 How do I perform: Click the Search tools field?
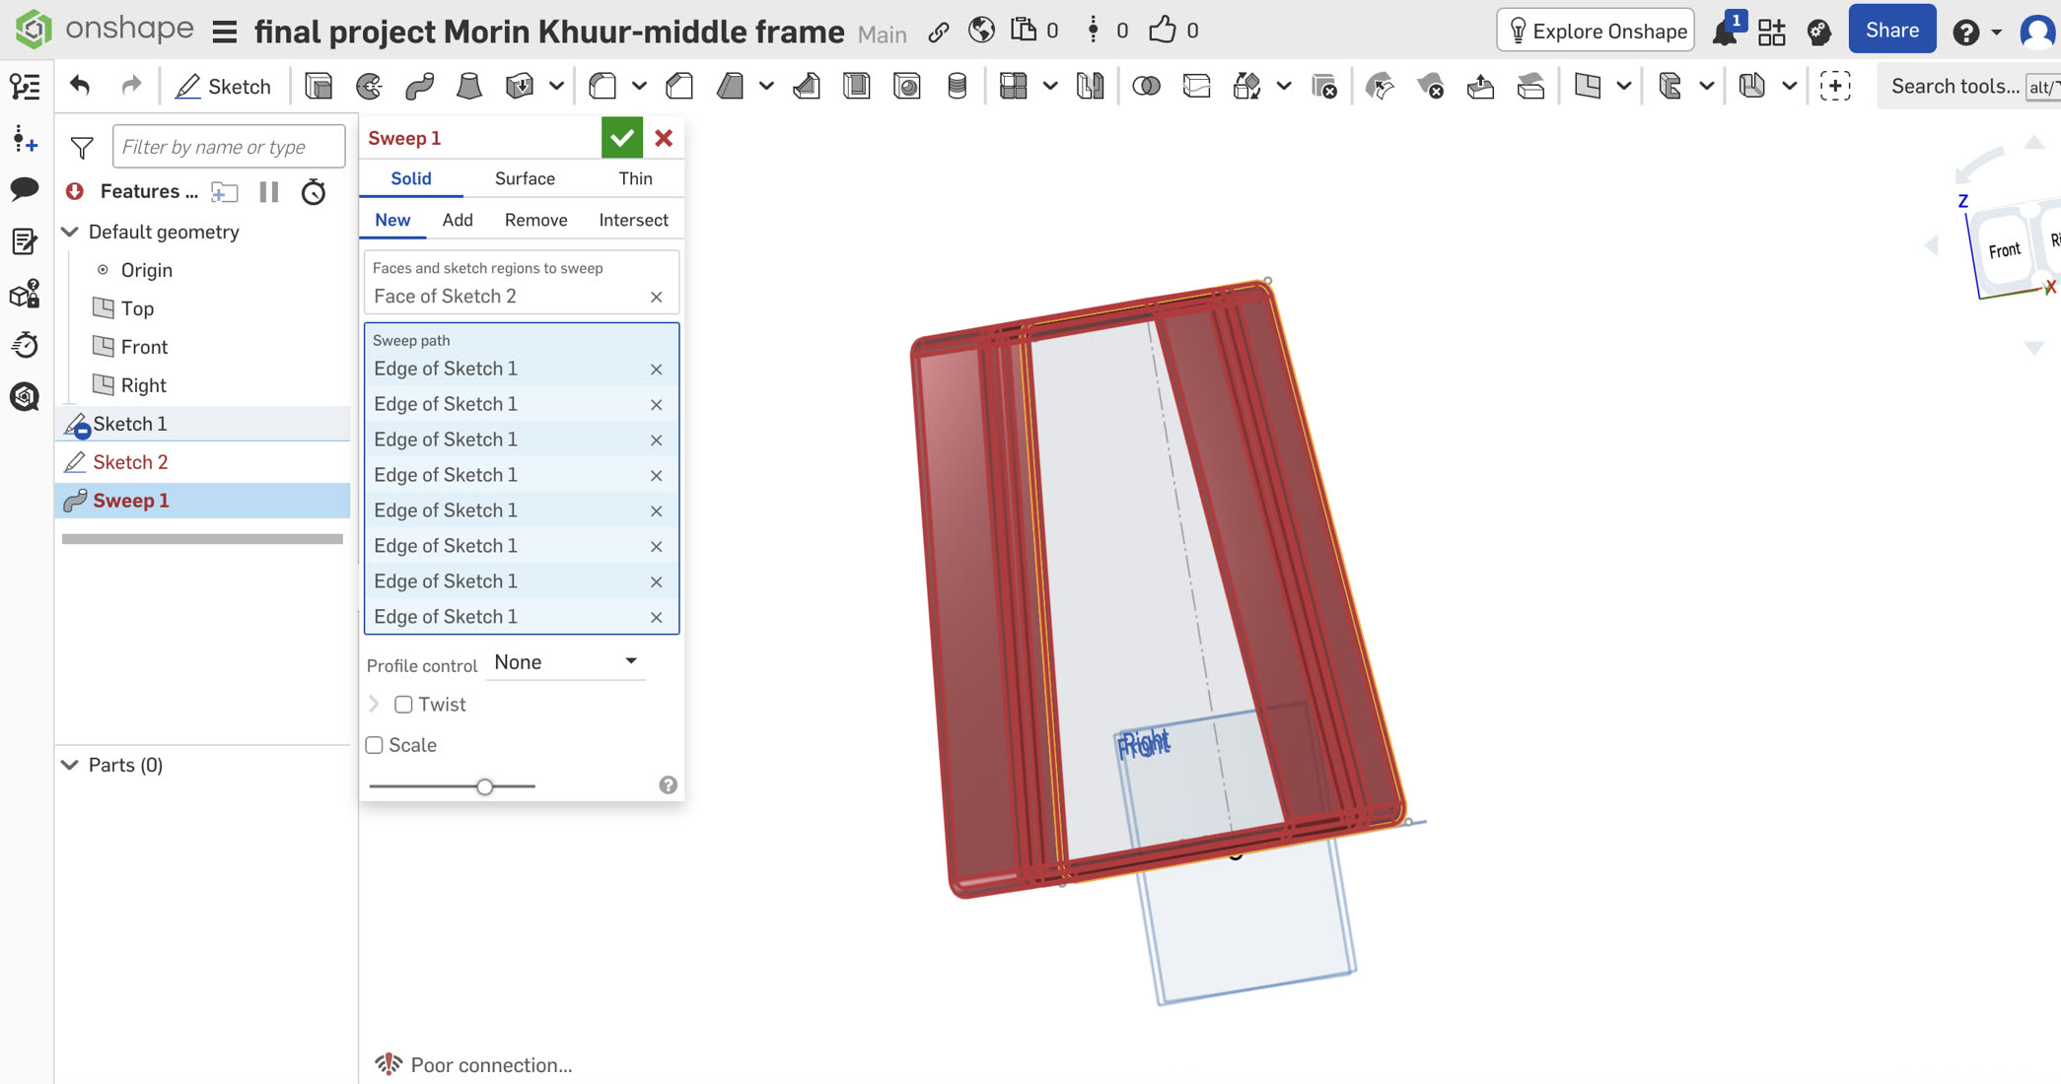click(1969, 86)
